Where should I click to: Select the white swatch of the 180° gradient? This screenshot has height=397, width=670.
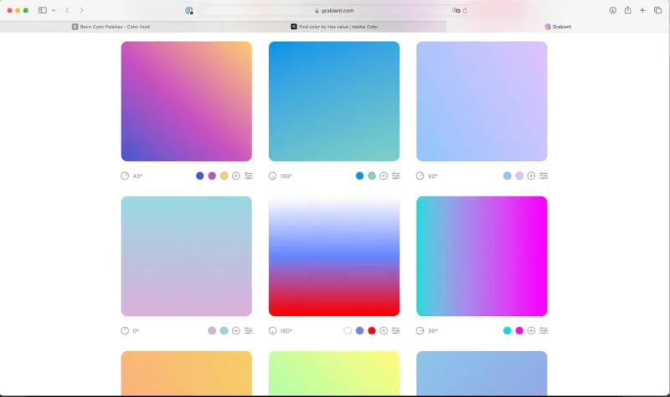coord(348,330)
